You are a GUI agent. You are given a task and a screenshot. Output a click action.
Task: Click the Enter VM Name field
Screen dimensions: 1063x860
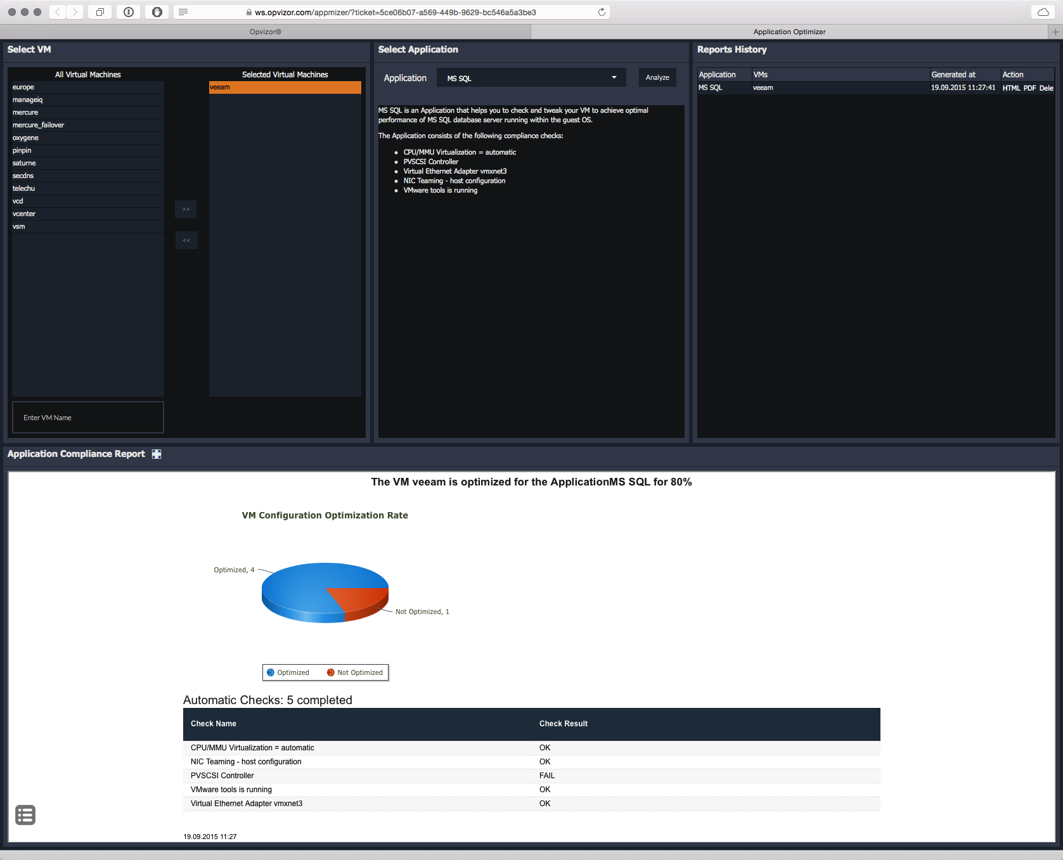click(88, 418)
